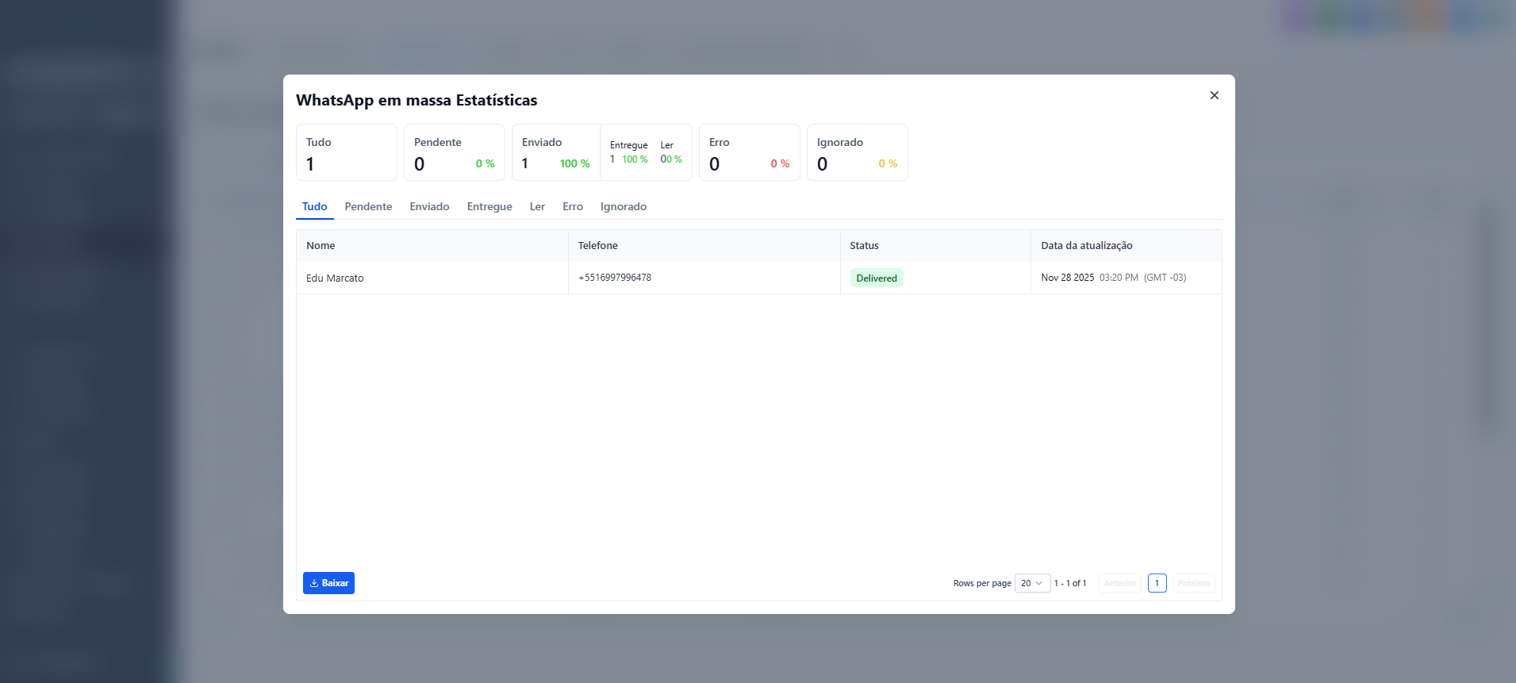The image size is (1516, 683).
Task: Open the Pendente tab
Action: point(368,206)
